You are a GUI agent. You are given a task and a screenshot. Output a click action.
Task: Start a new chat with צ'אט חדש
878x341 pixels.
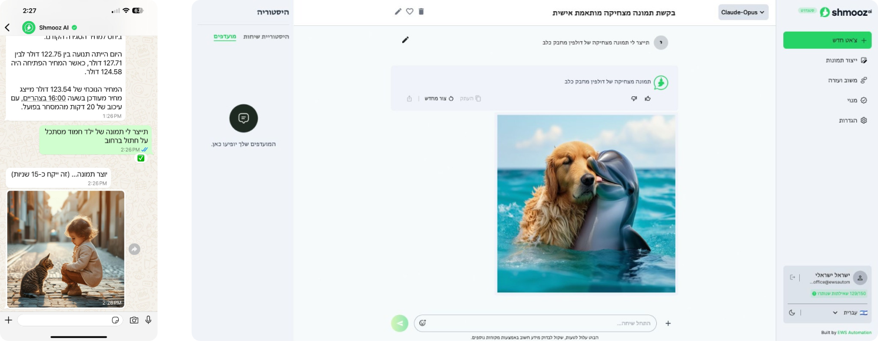(x=827, y=40)
